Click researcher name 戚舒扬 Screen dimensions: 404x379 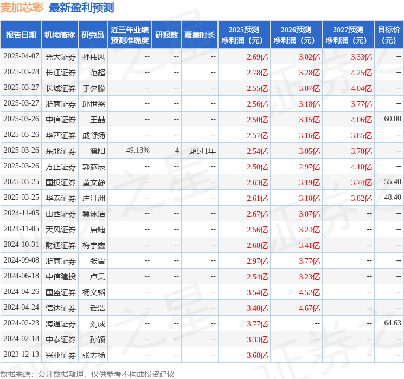[x=94, y=135]
